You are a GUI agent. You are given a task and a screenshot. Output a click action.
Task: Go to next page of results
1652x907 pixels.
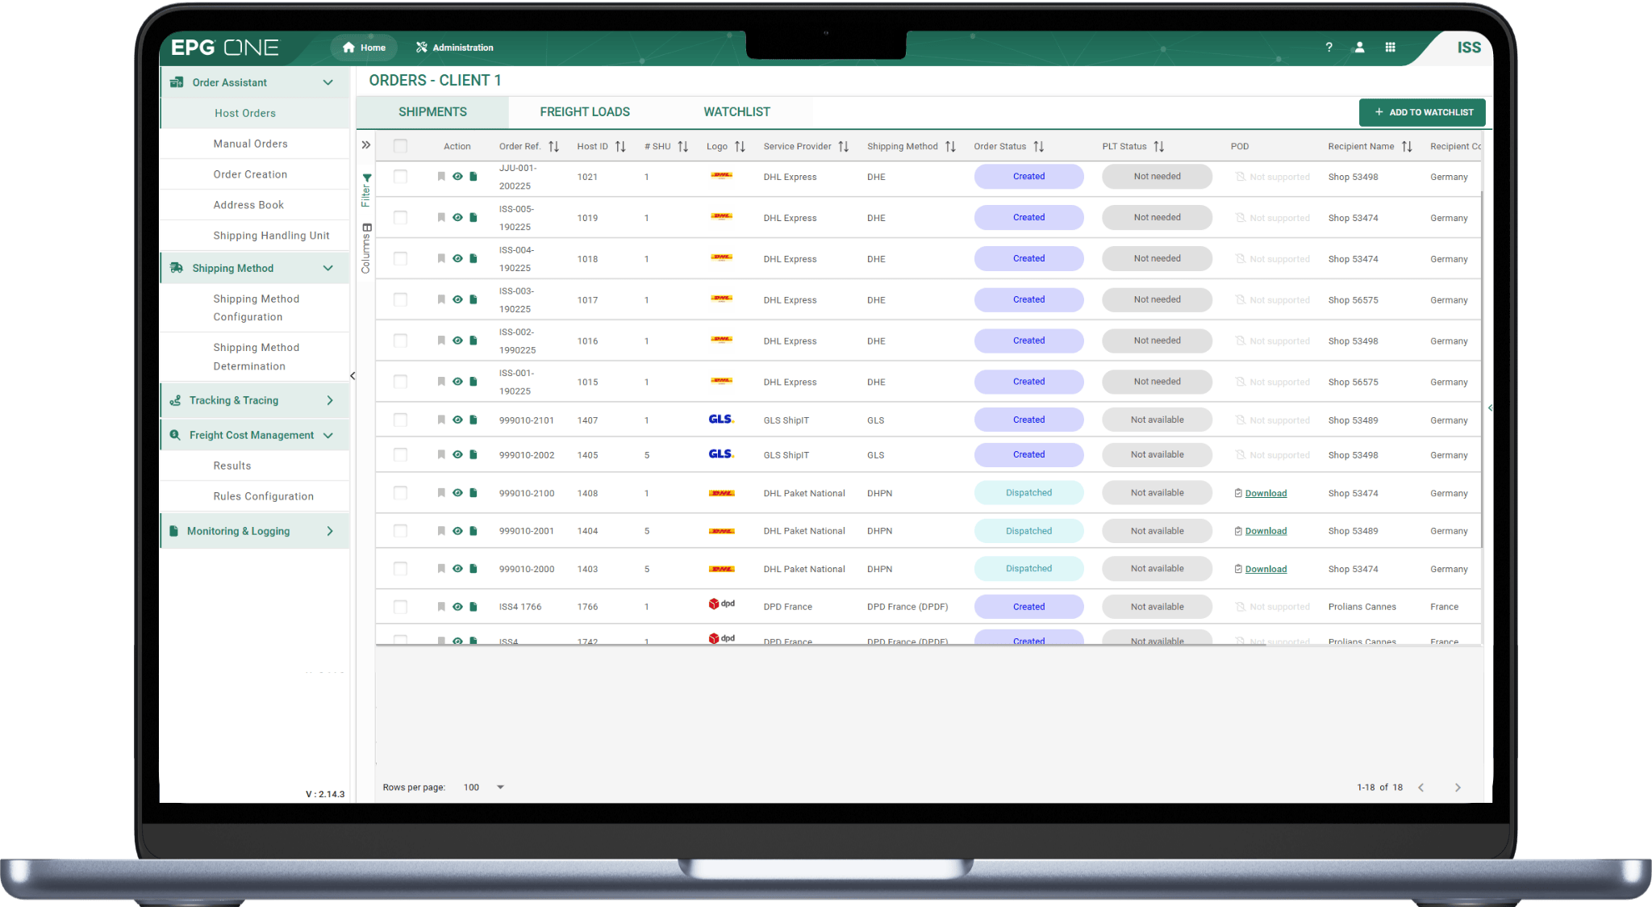coord(1458,788)
